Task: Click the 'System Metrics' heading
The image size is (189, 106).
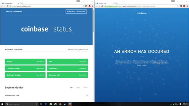Action: [14, 87]
